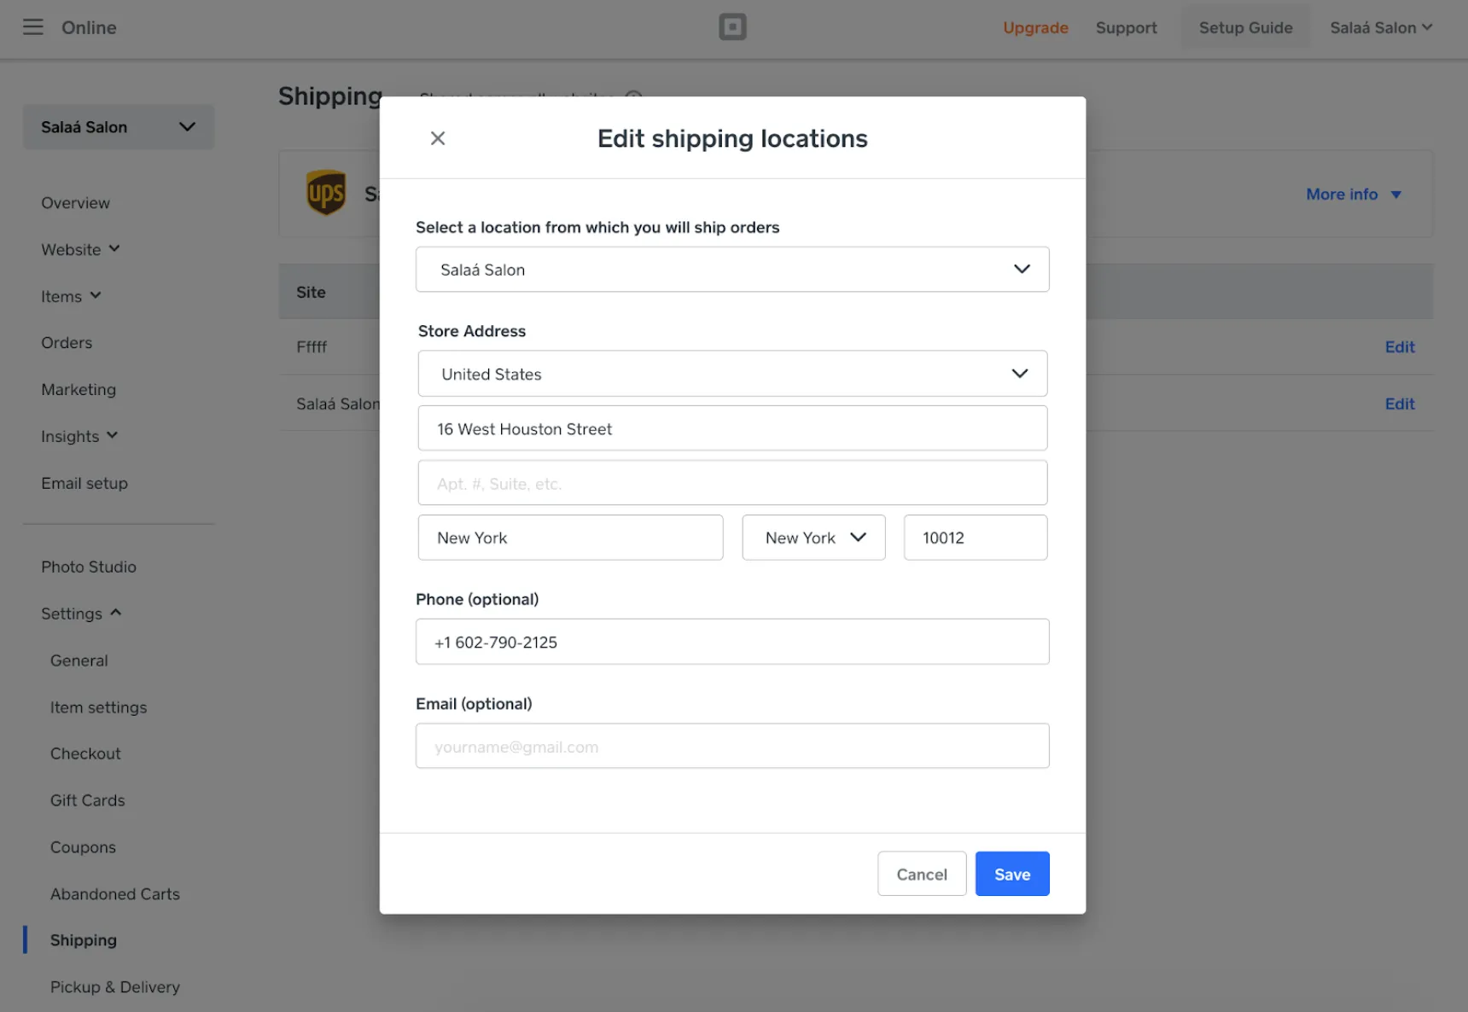This screenshot has height=1012, width=1468.
Task: Open the hamburger navigation menu
Action: pos(33,26)
